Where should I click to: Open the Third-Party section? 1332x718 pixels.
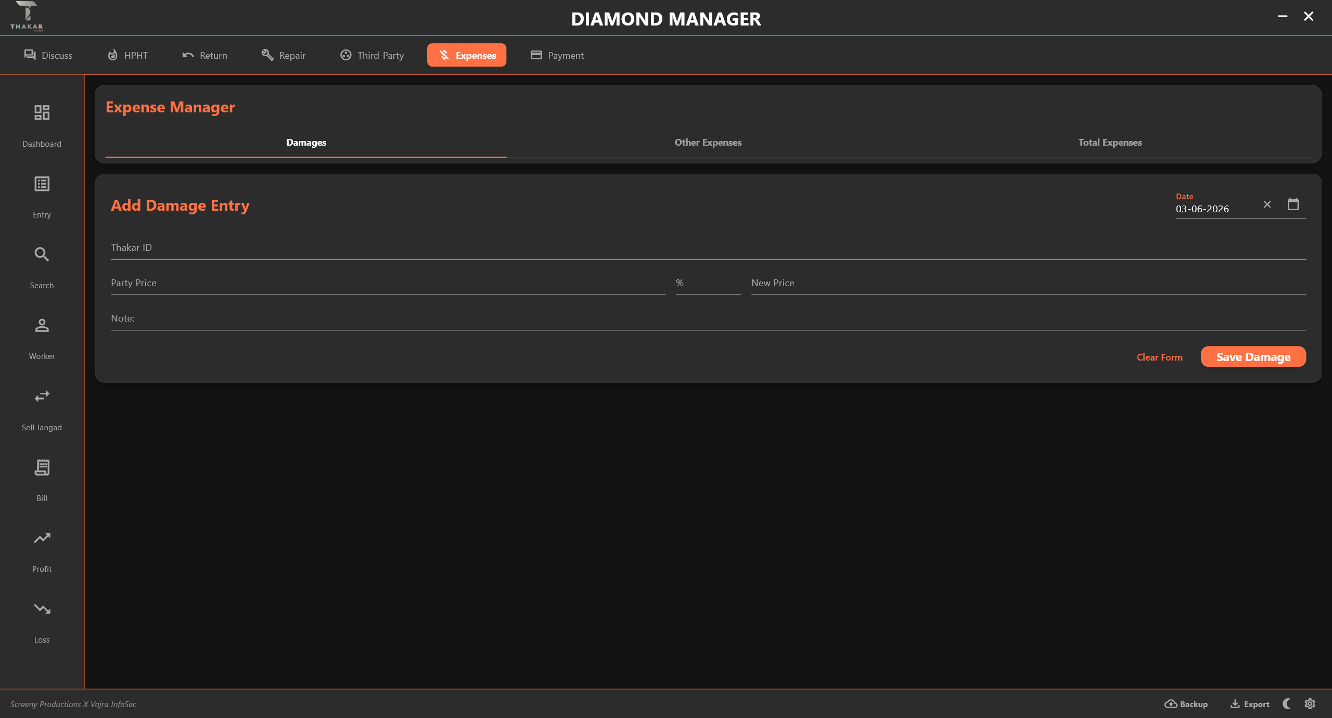point(372,55)
